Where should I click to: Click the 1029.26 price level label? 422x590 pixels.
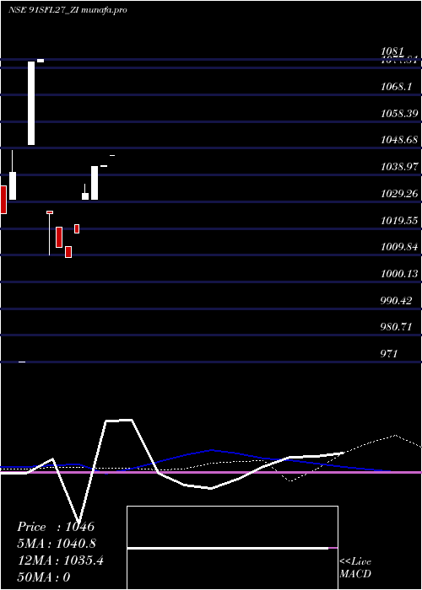pyautogui.click(x=399, y=193)
